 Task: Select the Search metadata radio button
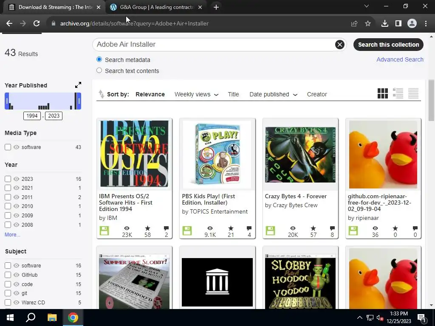click(x=99, y=59)
